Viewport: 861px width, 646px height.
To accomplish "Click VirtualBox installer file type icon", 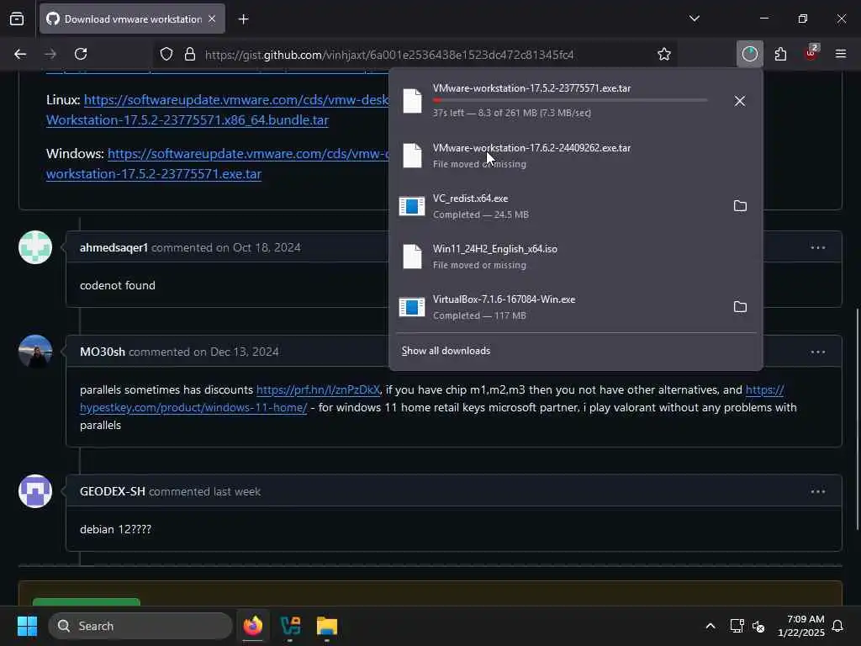I will (412, 307).
